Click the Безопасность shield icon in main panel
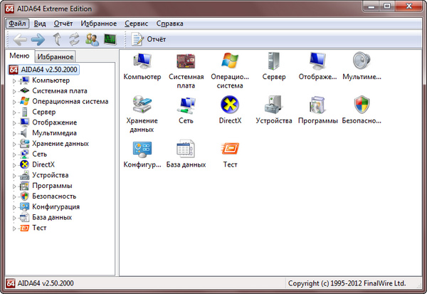 pyautogui.click(x=362, y=106)
